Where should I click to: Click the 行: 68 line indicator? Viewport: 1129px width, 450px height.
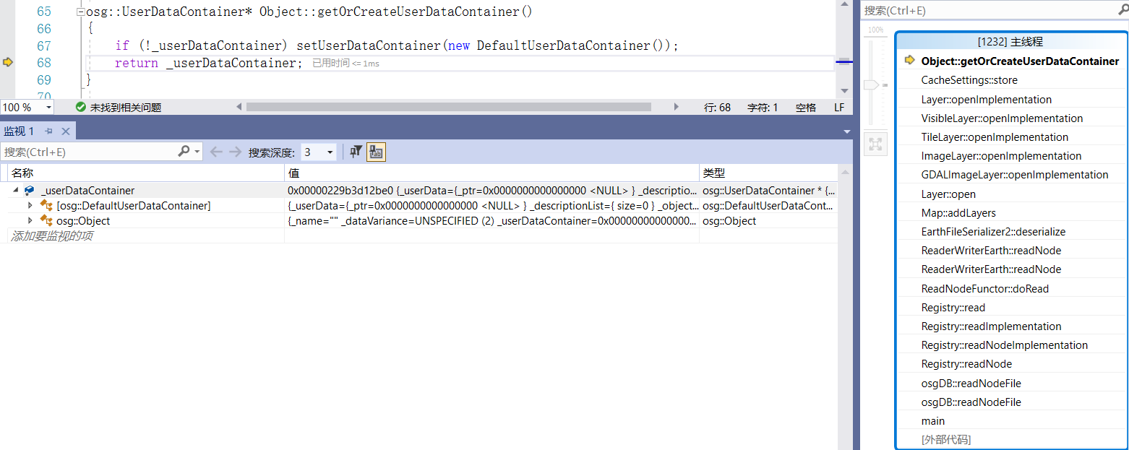tap(717, 107)
